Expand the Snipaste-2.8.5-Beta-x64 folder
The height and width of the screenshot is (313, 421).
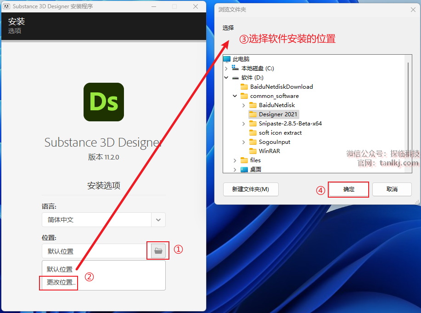pyautogui.click(x=244, y=124)
